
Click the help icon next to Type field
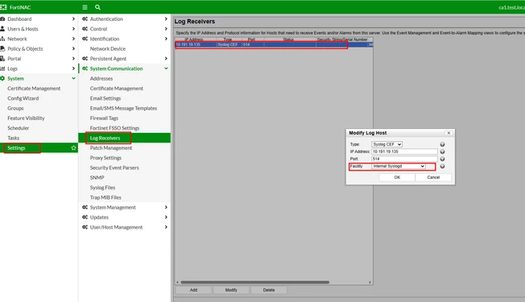(442, 144)
